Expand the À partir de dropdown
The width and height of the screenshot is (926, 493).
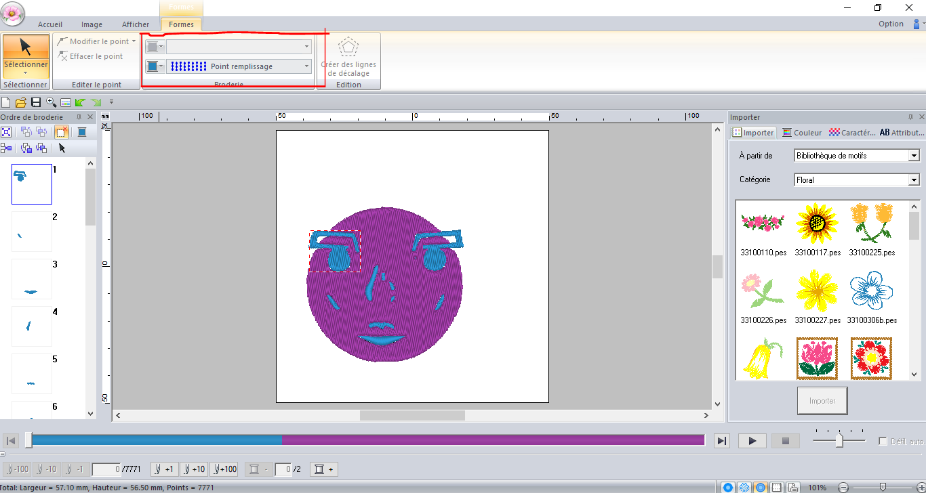914,156
